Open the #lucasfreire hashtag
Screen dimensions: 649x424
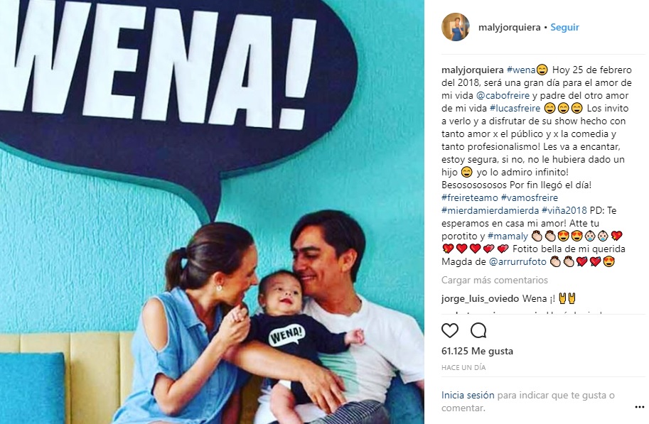pyautogui.click(x=515, y=108)
